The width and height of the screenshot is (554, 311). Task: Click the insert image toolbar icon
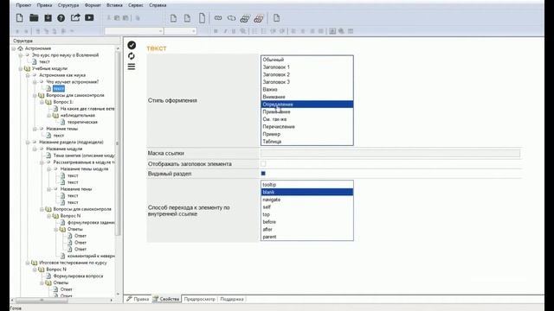332,31
